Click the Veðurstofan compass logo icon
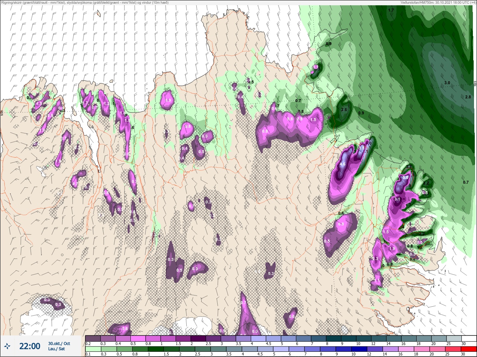This screenshot has width=477, height=357. (x=7, y=347)
